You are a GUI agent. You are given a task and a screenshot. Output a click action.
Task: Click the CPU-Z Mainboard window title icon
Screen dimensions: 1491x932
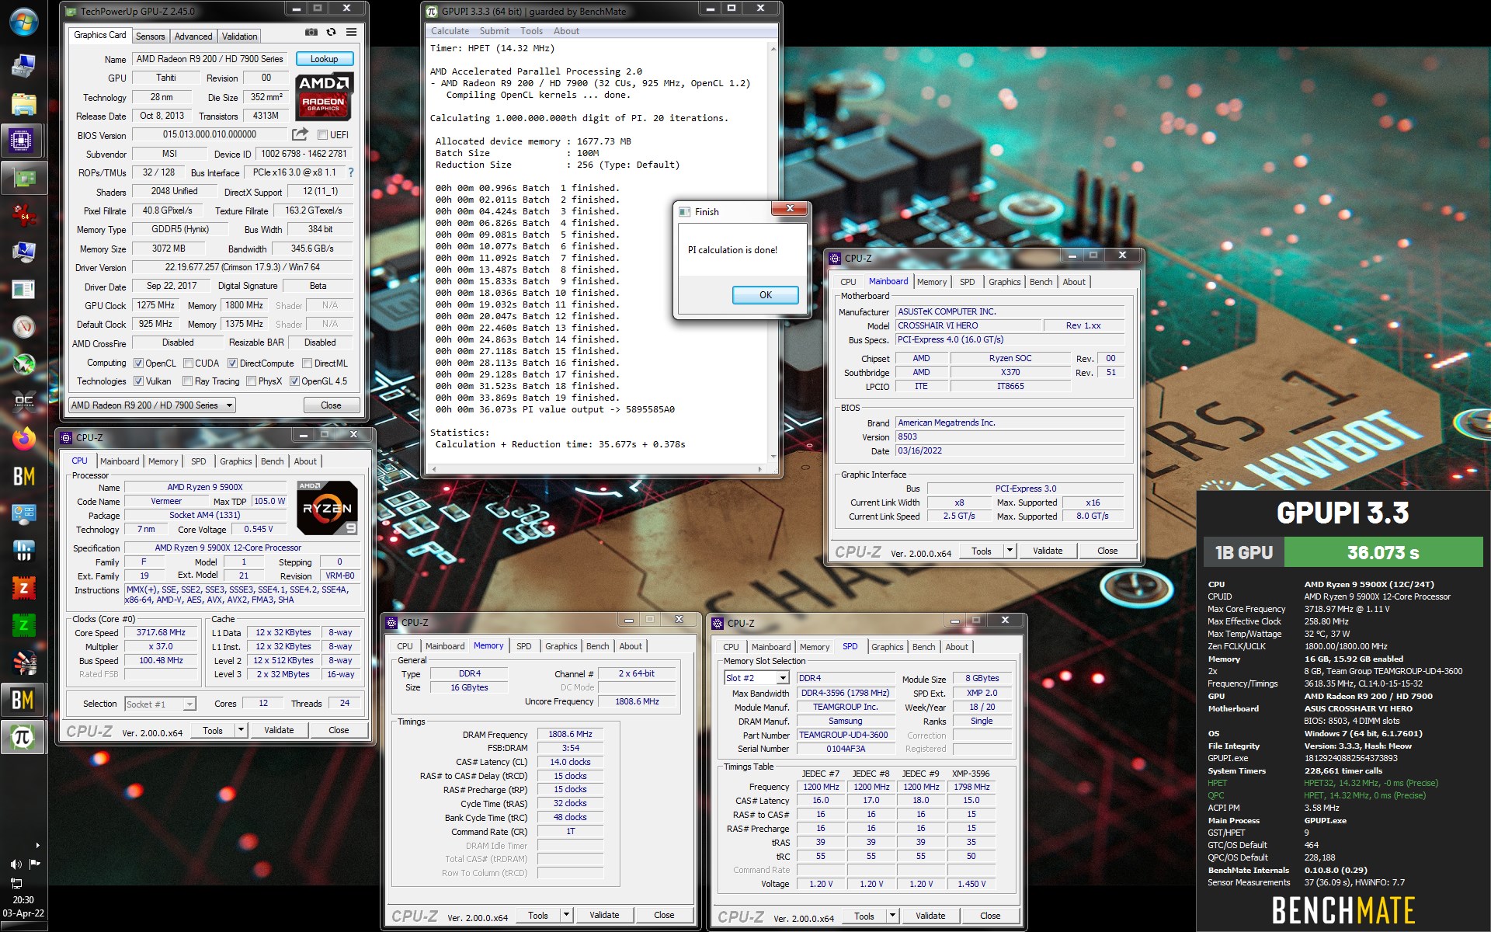pos(835,258)
